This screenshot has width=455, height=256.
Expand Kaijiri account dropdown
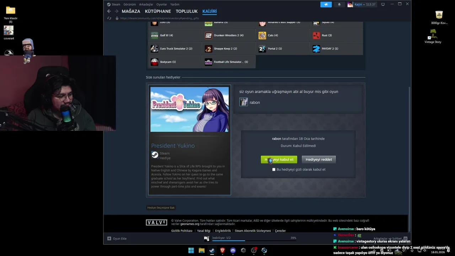click(x=364, y=5)
